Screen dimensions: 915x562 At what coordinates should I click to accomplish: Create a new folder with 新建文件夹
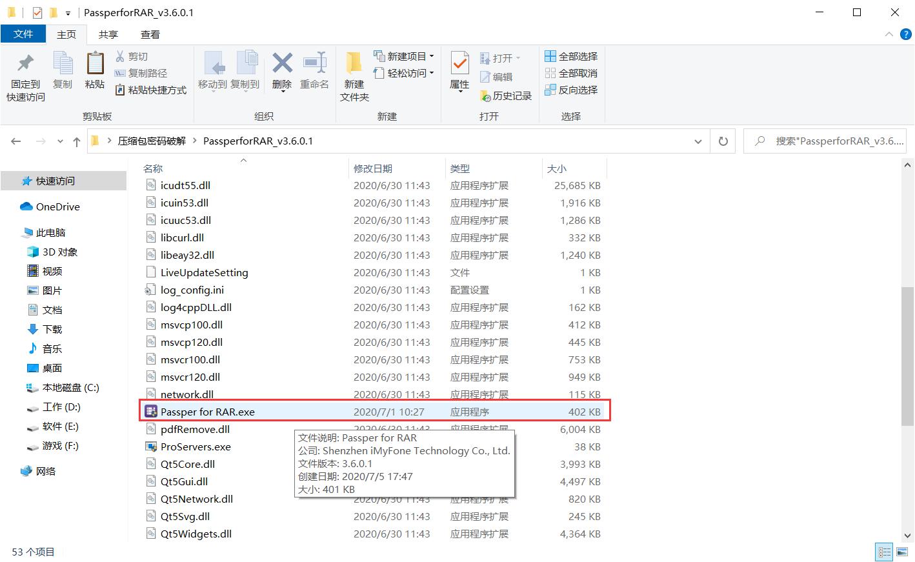pyautogui.click(x=354, y=76)
